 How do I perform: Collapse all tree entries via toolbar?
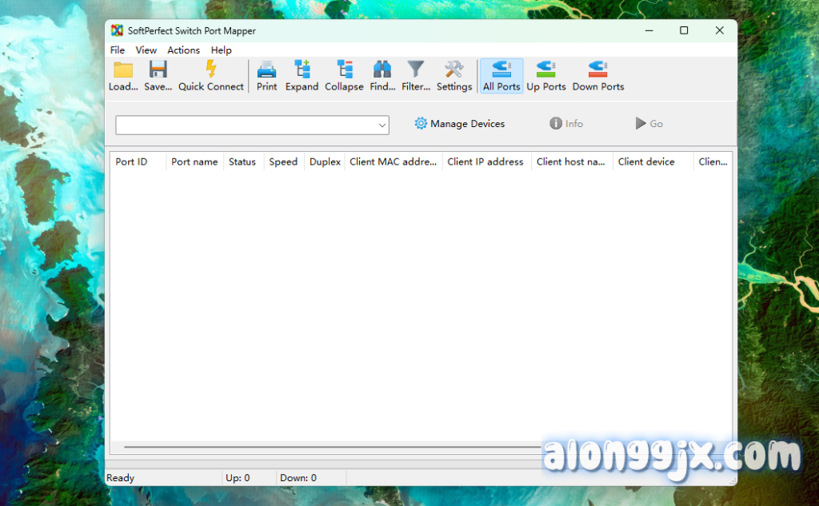[x=344, y=70]
